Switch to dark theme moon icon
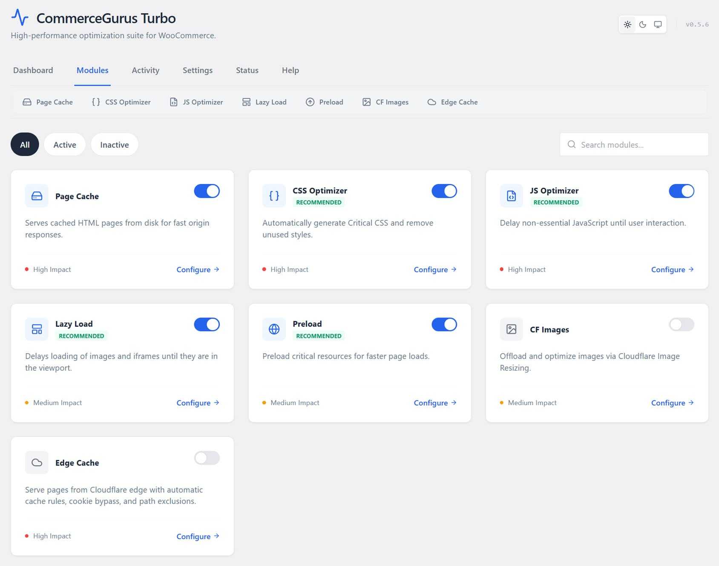The width and height of the screenshot is (719, 566). click(643, 24)
